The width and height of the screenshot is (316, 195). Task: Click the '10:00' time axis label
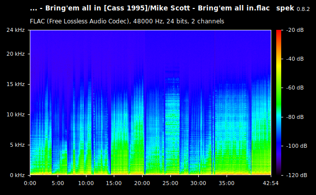86,183
